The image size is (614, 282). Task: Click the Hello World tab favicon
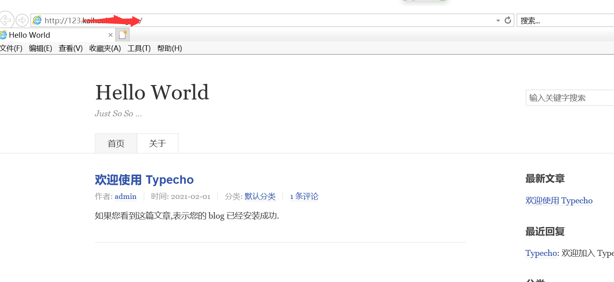click(x=3, y=34)
